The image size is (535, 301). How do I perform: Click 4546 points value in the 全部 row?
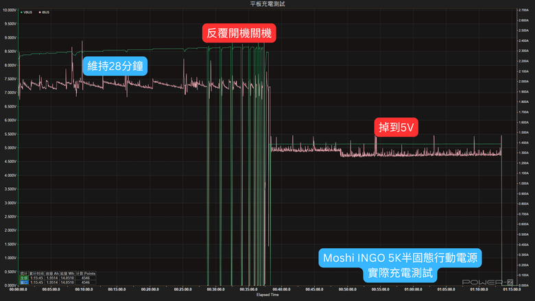pyautogui.click(x=86, y=278)
